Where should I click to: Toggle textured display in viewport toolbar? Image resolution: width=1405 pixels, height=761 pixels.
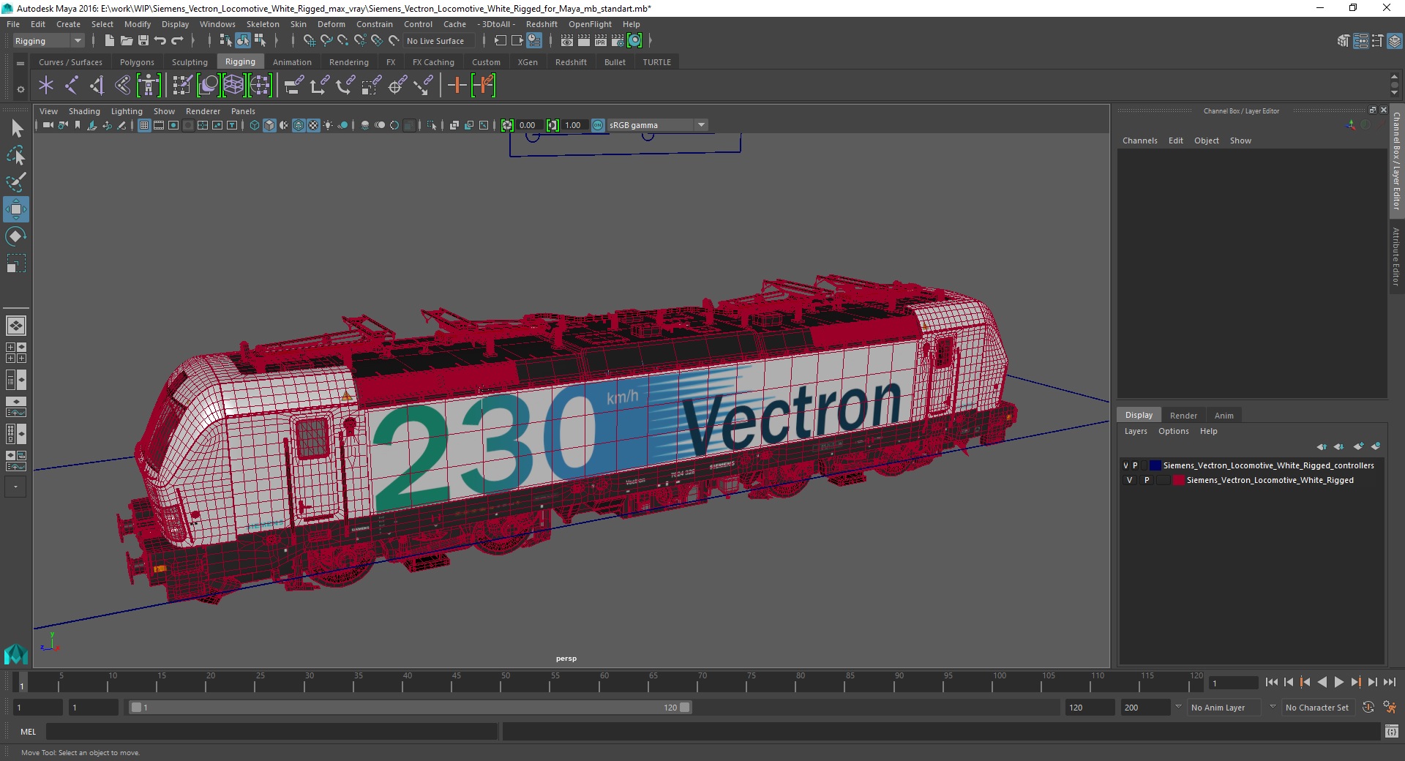click(x=313, y=125)
